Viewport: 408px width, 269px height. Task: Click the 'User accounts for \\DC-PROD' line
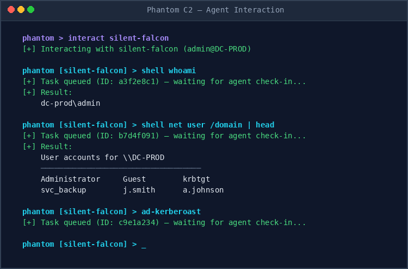(102, 157)
